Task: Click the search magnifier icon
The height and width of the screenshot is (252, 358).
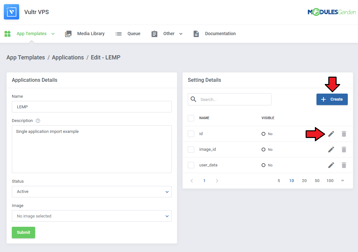Action: pyautogui.click(x=194, y=99)
